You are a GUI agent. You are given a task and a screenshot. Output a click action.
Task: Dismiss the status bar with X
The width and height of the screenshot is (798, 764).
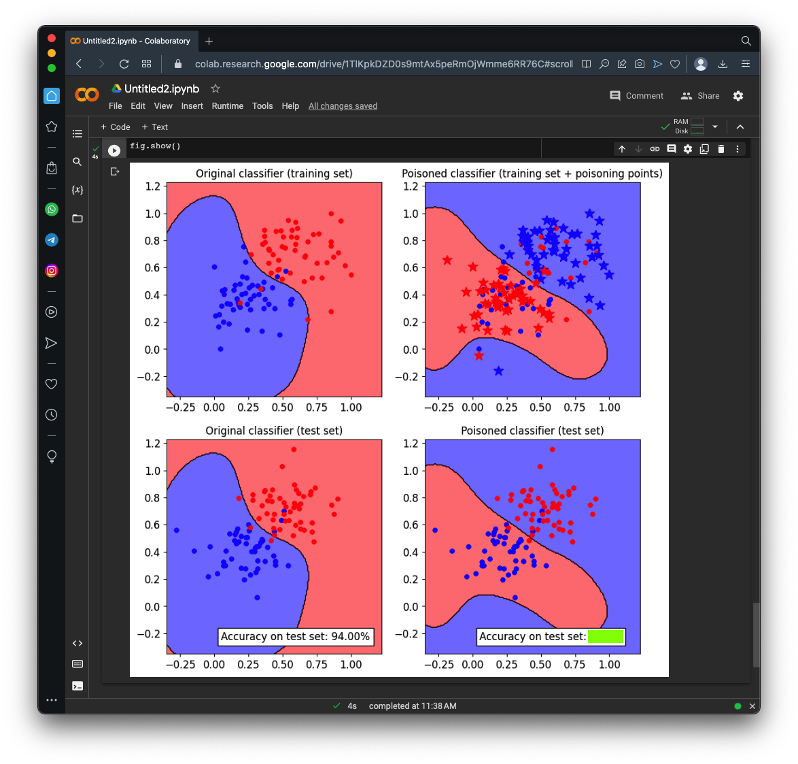pos(752,706)
